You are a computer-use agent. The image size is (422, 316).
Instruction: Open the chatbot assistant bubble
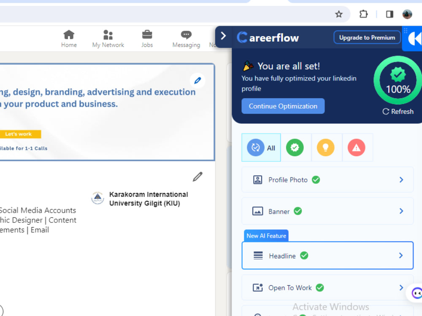point(416,293)
